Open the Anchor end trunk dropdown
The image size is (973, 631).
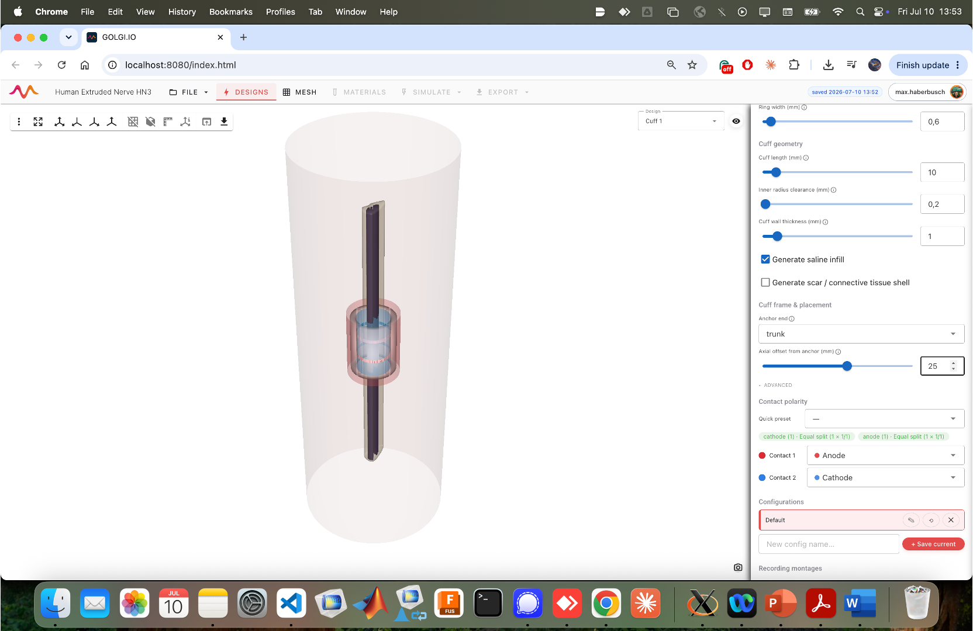pyautogui.click(x=861, y=334)
